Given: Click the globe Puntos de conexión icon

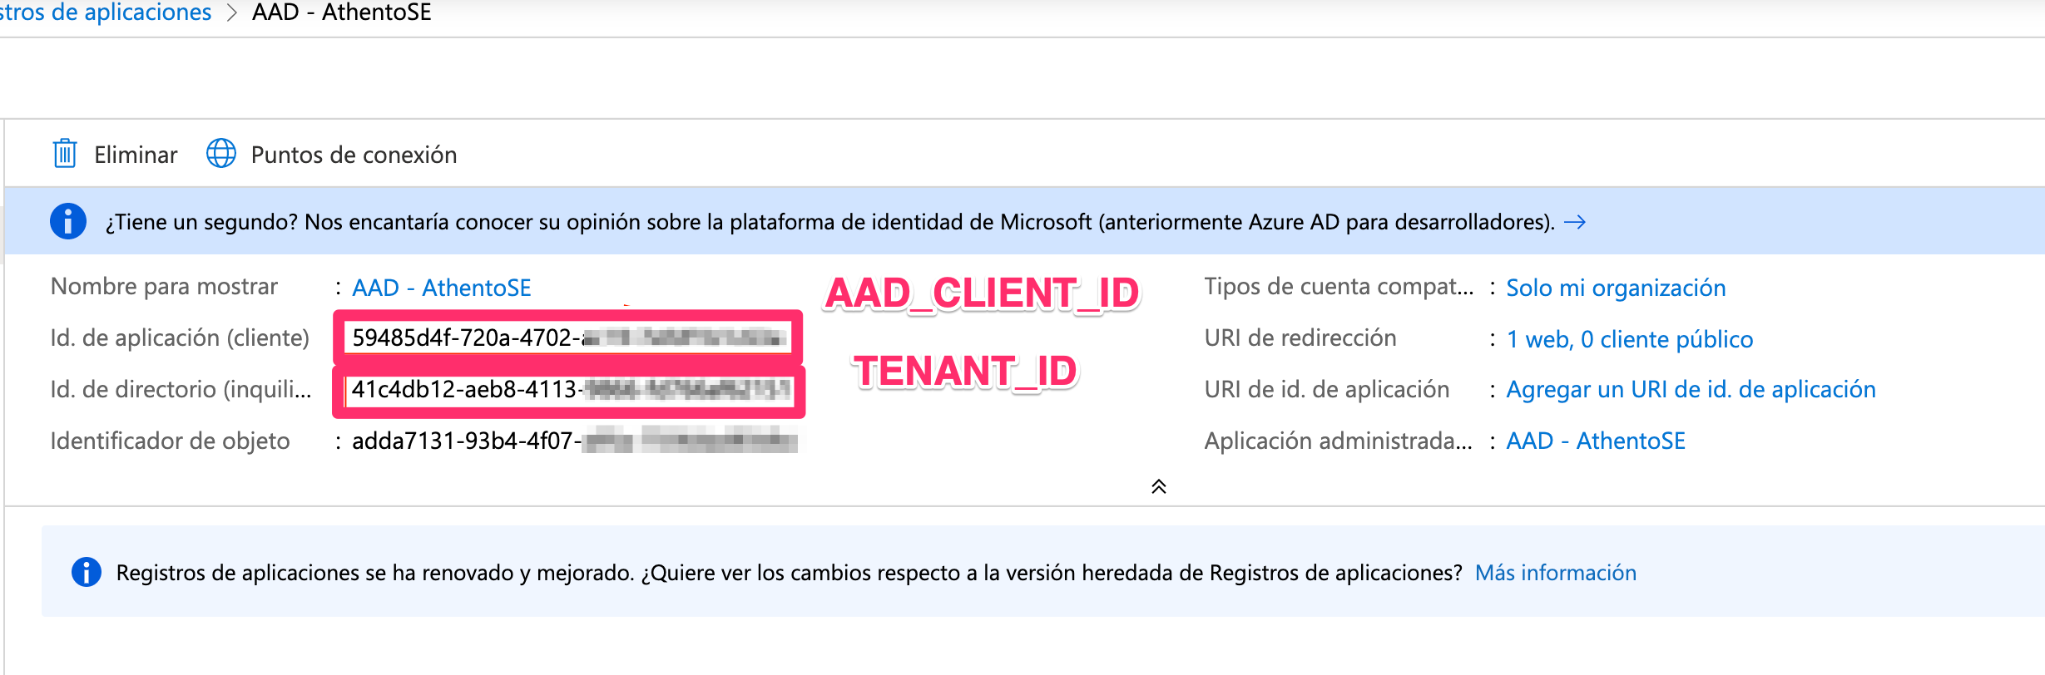Looking at the screenshot, I should [x=221, y=154].
